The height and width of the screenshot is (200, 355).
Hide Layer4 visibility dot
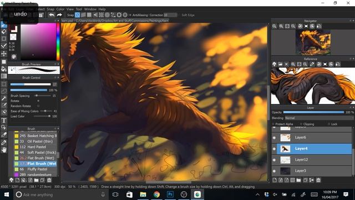click(x=274, y=149)
